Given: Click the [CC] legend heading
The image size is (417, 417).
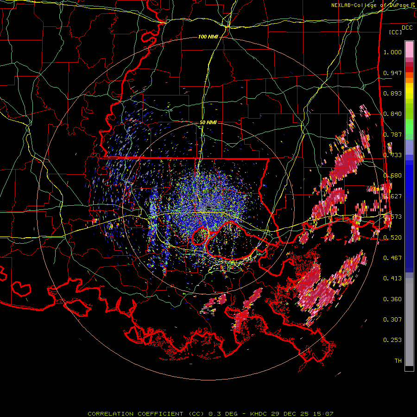Looking at the screenshot, I should pos(396,32).
